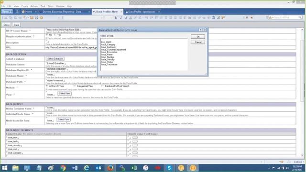
Task: Click the Select View button
Action: tap(65, 94)
